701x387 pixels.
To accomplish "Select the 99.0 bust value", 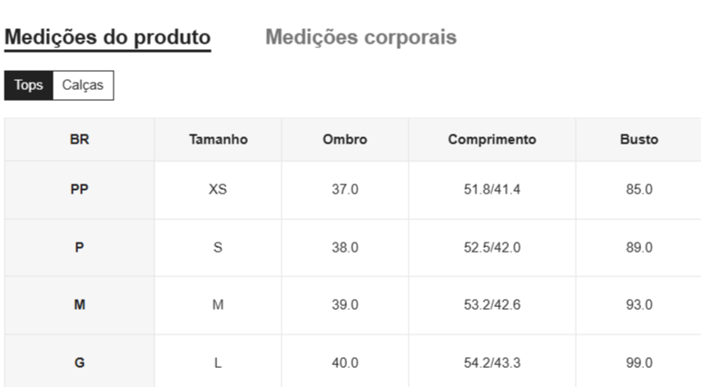I will pos(639,362).
